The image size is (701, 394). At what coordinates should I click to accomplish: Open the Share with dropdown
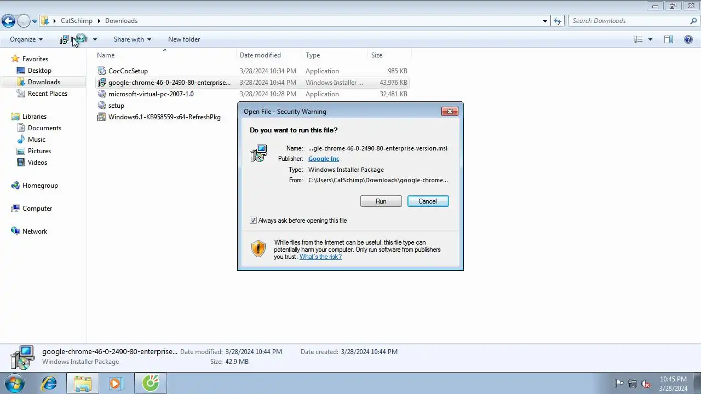[132, 39]
